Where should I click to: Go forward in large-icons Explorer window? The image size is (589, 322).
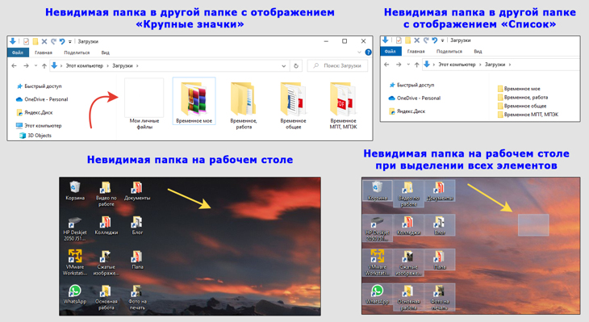tap(26, 65)
